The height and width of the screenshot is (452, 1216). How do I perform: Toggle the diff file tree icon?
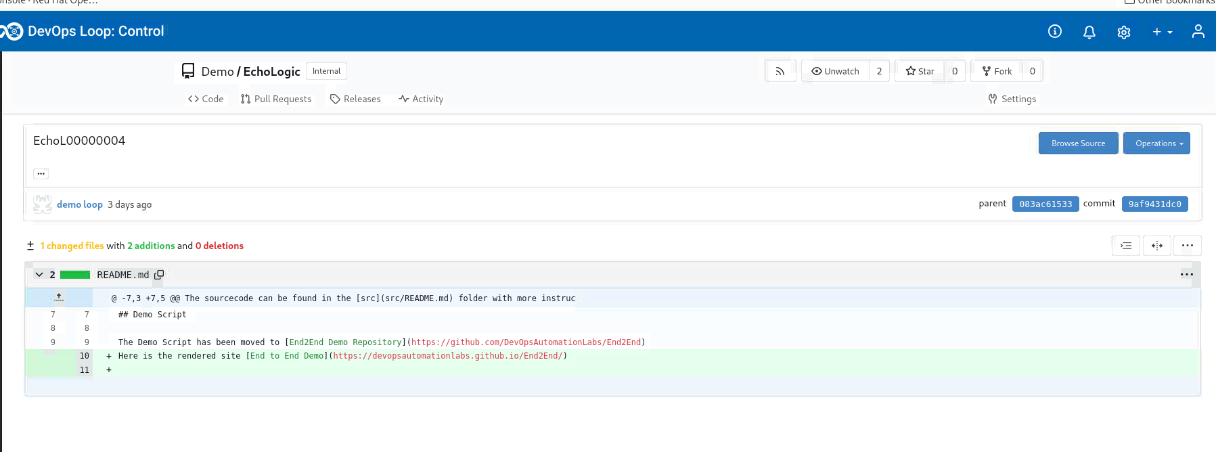pos(1126,246)
